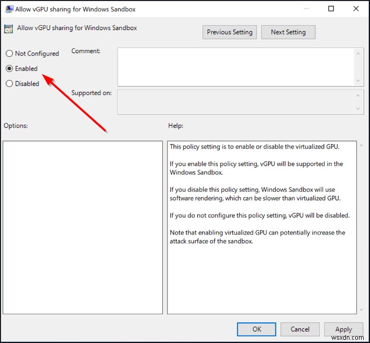
Task: Click 'If you enable this policy setting' paragraph
Action: (x=256, y=168)
